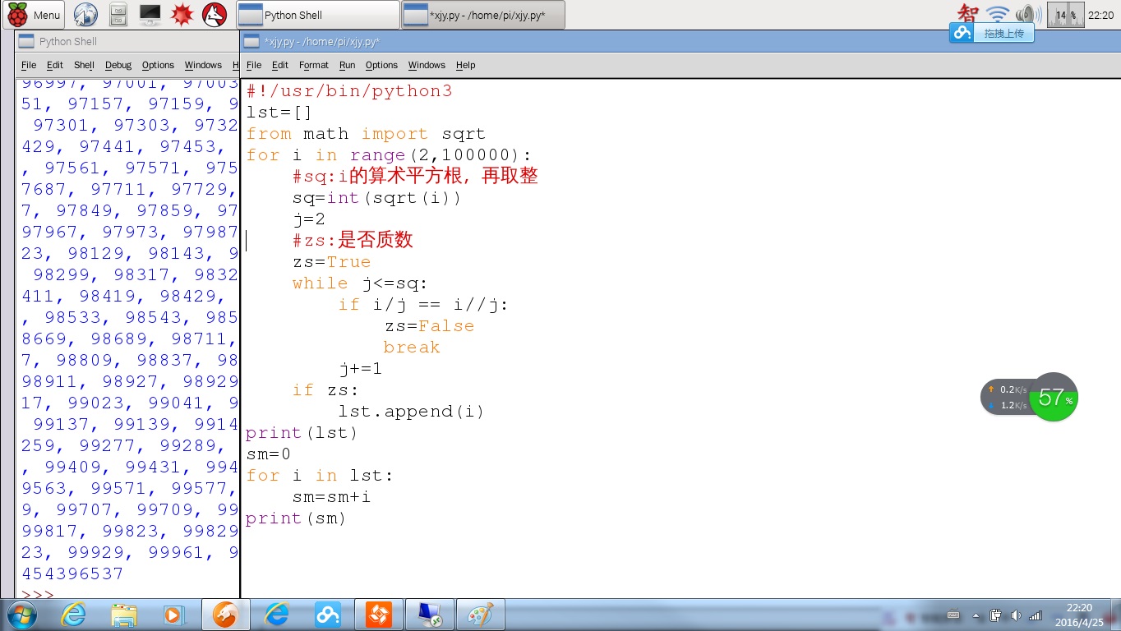Click the line 'sm=sm+i'
Viewport: 1121px width, 631px height.
(332, 496)
